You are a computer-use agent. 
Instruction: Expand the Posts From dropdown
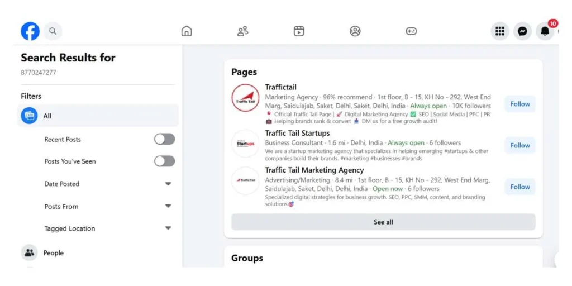pyautogui.click(x=168, y=206)
